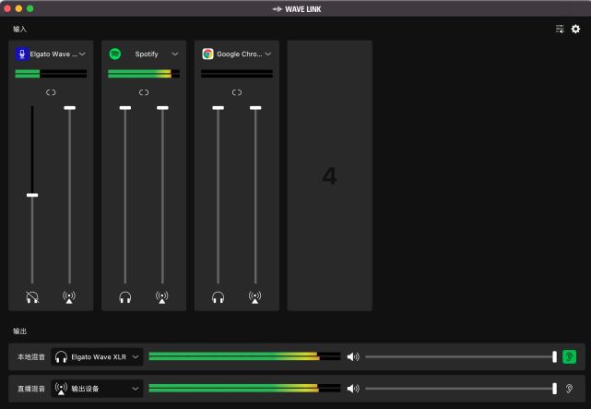Screen dimensions: 591x409
Task: Expand the Google Chrome input dropdown
Action: pyautogui.click(x=268, y=54)
